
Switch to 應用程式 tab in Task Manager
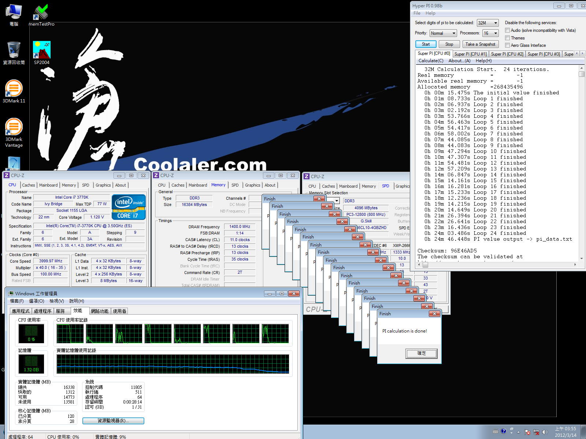21,311
